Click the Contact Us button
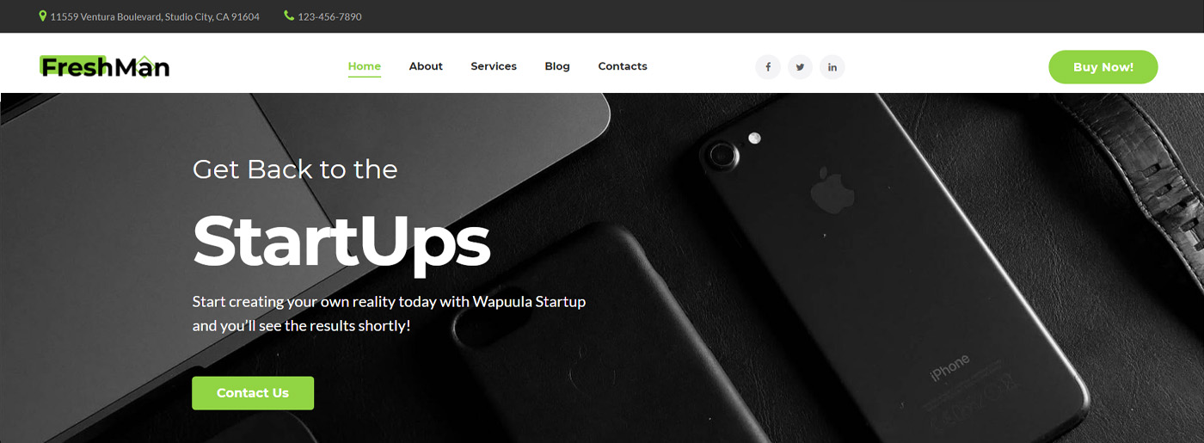 point(253,393)
